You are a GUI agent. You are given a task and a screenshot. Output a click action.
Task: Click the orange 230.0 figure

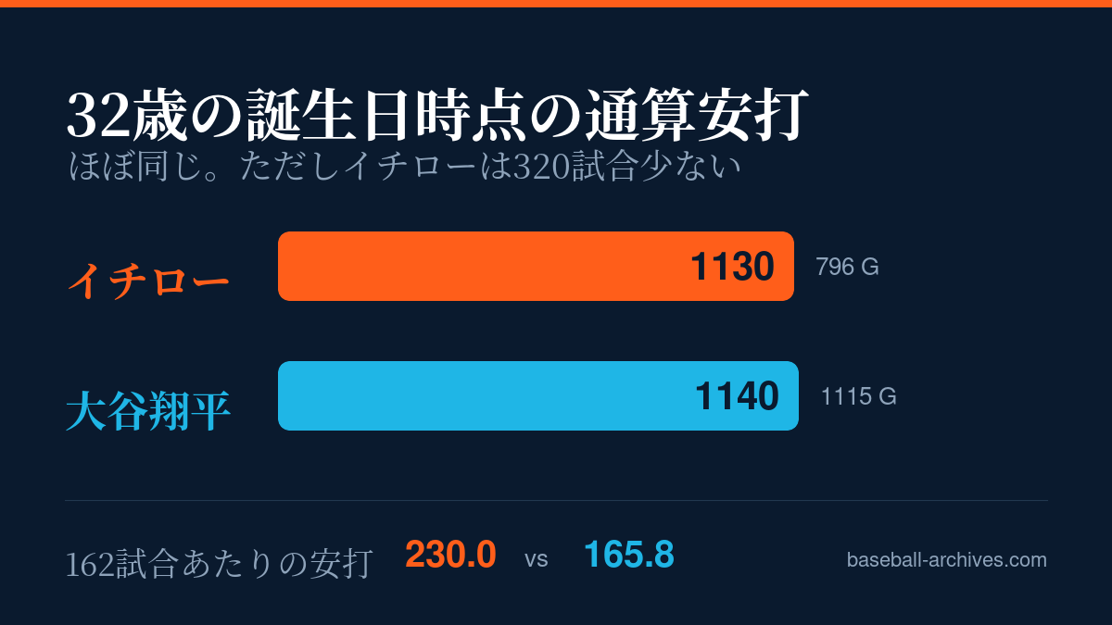[450, 555]
